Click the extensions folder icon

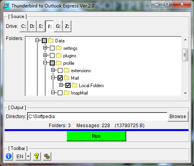point(67,71)
